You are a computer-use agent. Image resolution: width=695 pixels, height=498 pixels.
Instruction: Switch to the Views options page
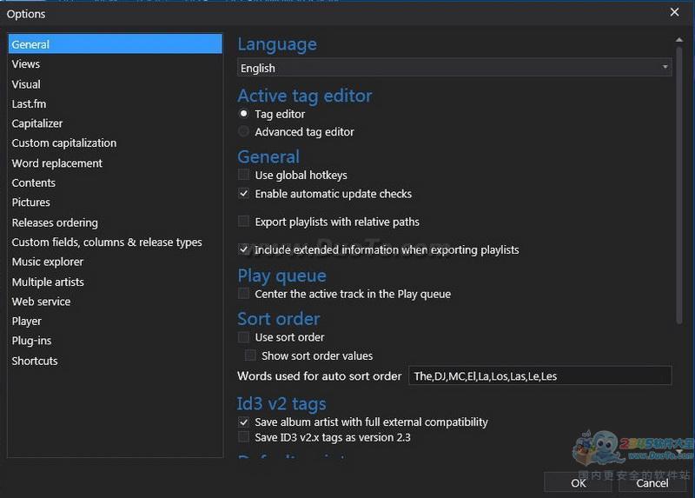[116, 63]
